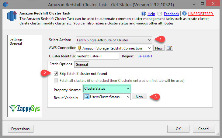Switch to the Fetch Options tab
This screenshot has width=222, height=138.
[61, 64]
